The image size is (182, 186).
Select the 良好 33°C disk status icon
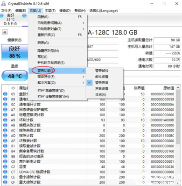(x=1, y=16)
